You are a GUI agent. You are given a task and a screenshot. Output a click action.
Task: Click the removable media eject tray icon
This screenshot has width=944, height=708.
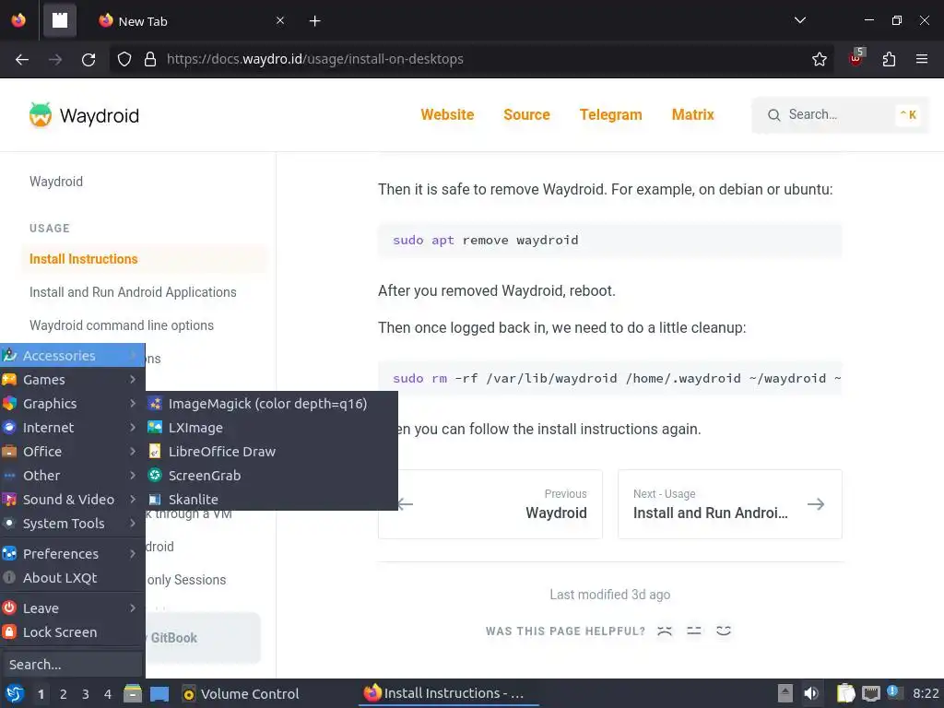coord(785,693)
